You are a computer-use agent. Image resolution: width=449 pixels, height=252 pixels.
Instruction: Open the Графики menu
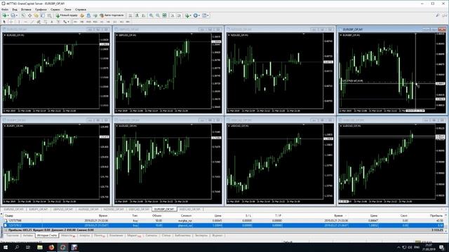[x=41, y=9]
